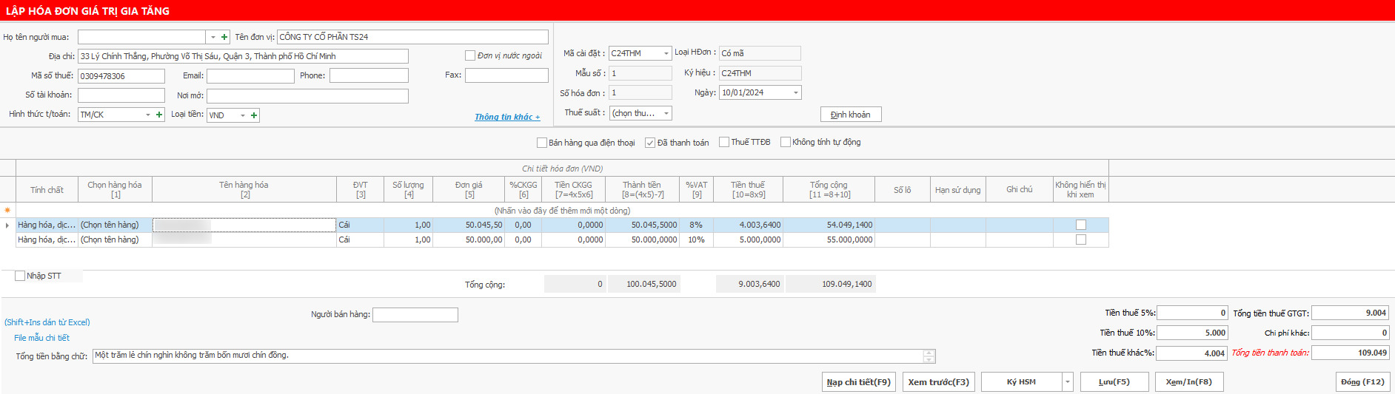Open the Thông tin khác + link
This screenshot has width=1395, height=394.
click(507, 117)
